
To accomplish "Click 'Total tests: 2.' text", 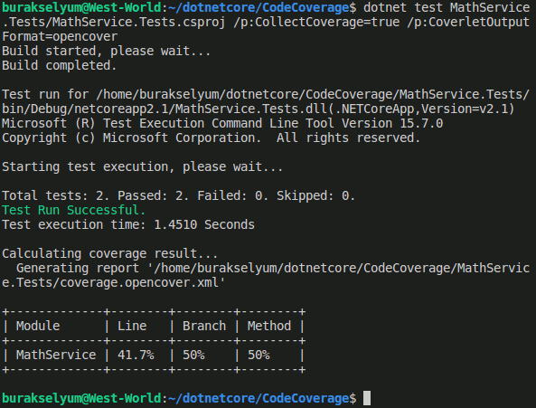I will pyautogui.click(x=56, y=195).
